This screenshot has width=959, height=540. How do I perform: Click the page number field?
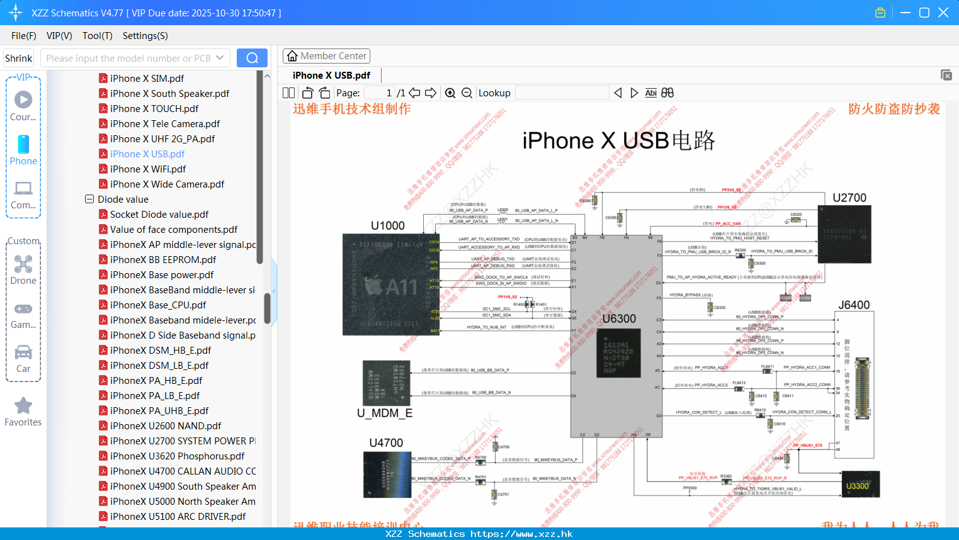(x=380, y=93)
